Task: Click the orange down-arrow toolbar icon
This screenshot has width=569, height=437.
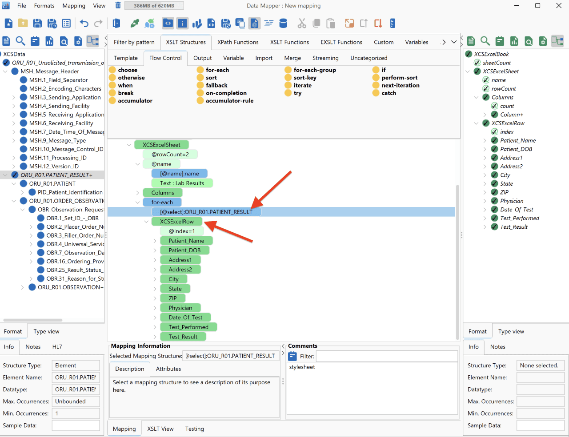Action: 378,24
